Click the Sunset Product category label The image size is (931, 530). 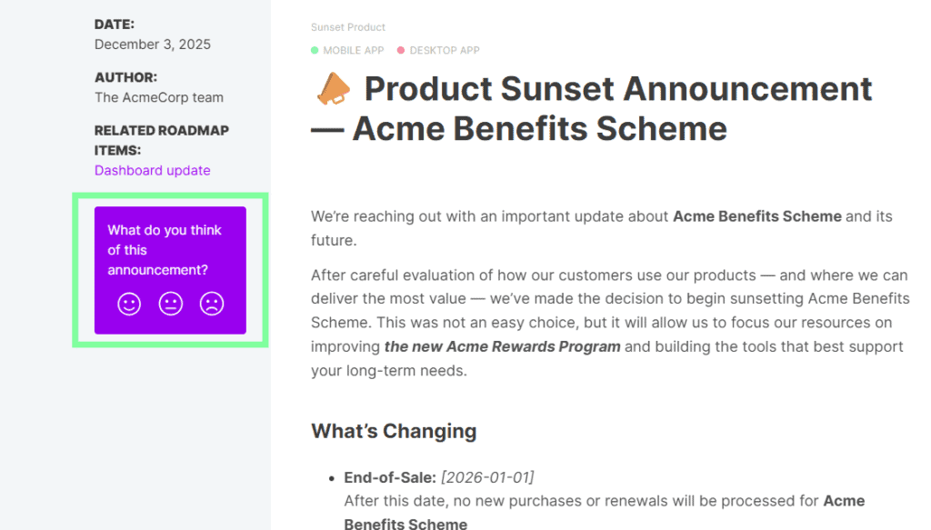pyautogui.click(x=347, y=27)
